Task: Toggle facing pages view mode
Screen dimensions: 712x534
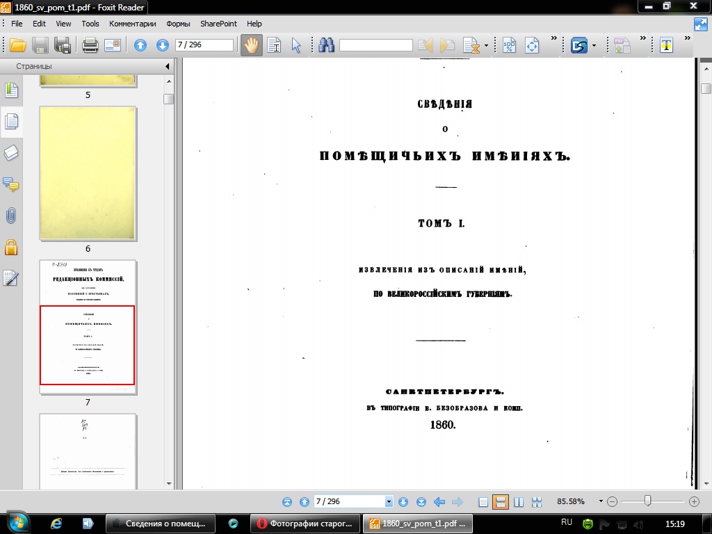Action: pyautogui.click(x=519, y=502)
